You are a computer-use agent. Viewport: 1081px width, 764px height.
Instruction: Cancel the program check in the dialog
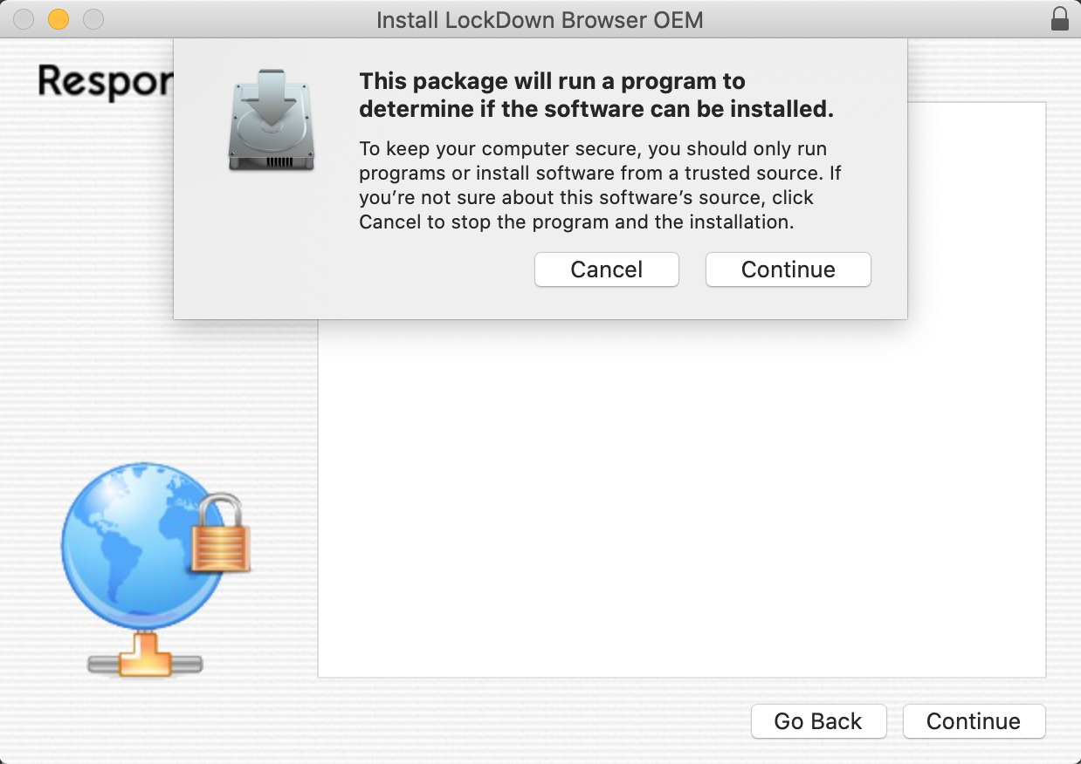606,269
